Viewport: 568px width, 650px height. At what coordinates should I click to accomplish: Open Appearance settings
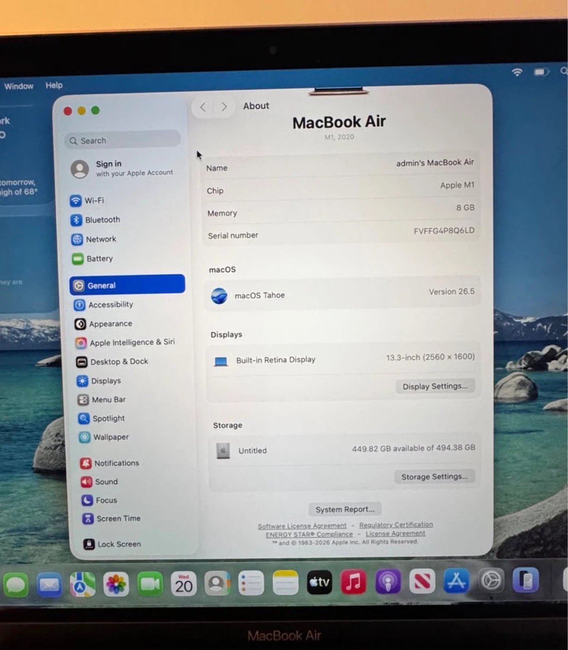[x=103, y=324]
